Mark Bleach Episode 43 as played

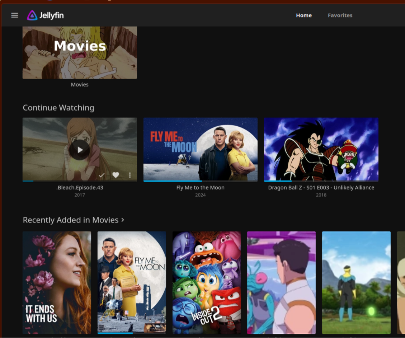point(102,175)
